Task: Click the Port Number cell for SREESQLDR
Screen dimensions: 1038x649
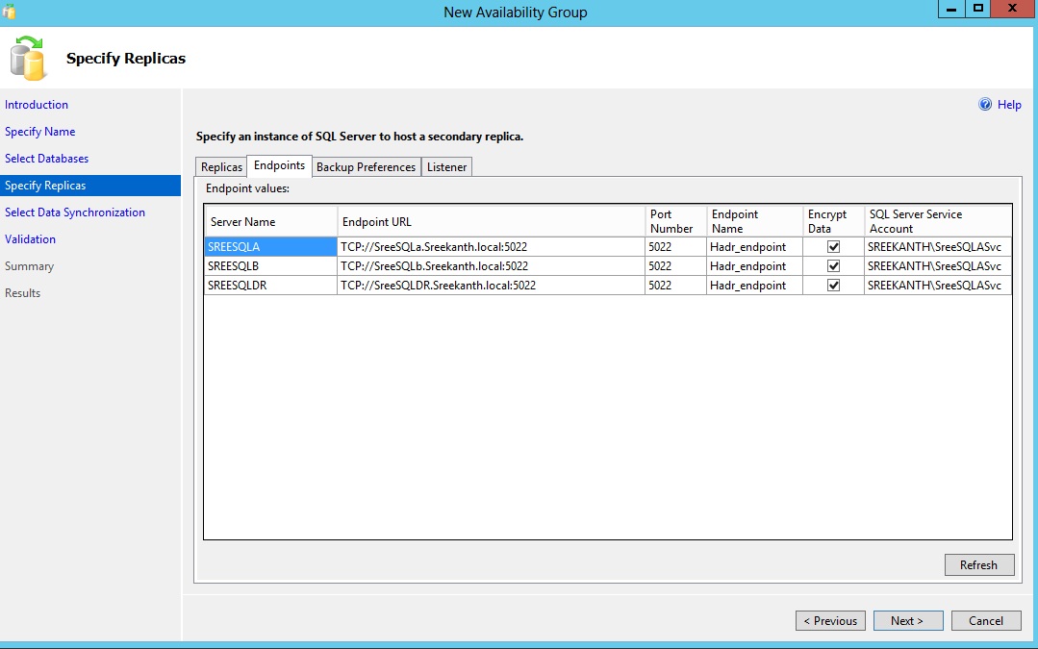Action: pyautogui.click(x=675, y=286)
